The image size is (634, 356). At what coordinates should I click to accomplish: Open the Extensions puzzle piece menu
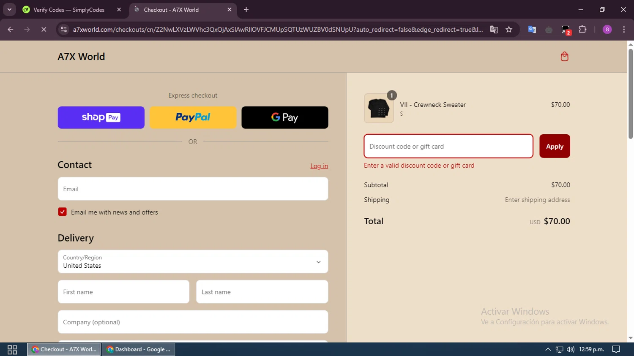pyautogui.click(x=582, y=30)
